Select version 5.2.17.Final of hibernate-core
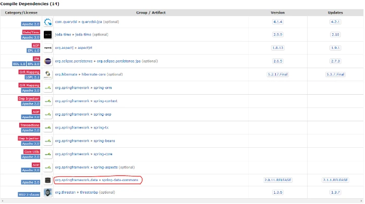The height and width of the screenshot is (204, 365). [x=278, y=74]
